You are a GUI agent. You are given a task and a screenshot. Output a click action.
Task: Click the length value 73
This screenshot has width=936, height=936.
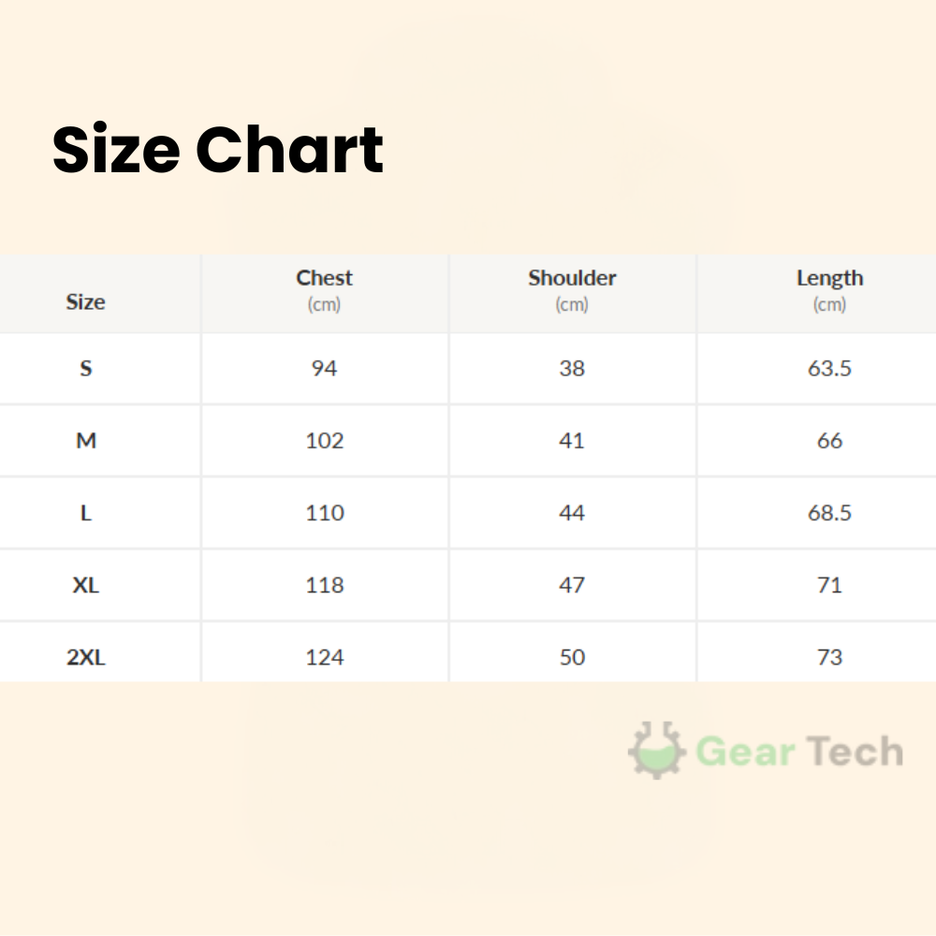click(x=829, y=657)
